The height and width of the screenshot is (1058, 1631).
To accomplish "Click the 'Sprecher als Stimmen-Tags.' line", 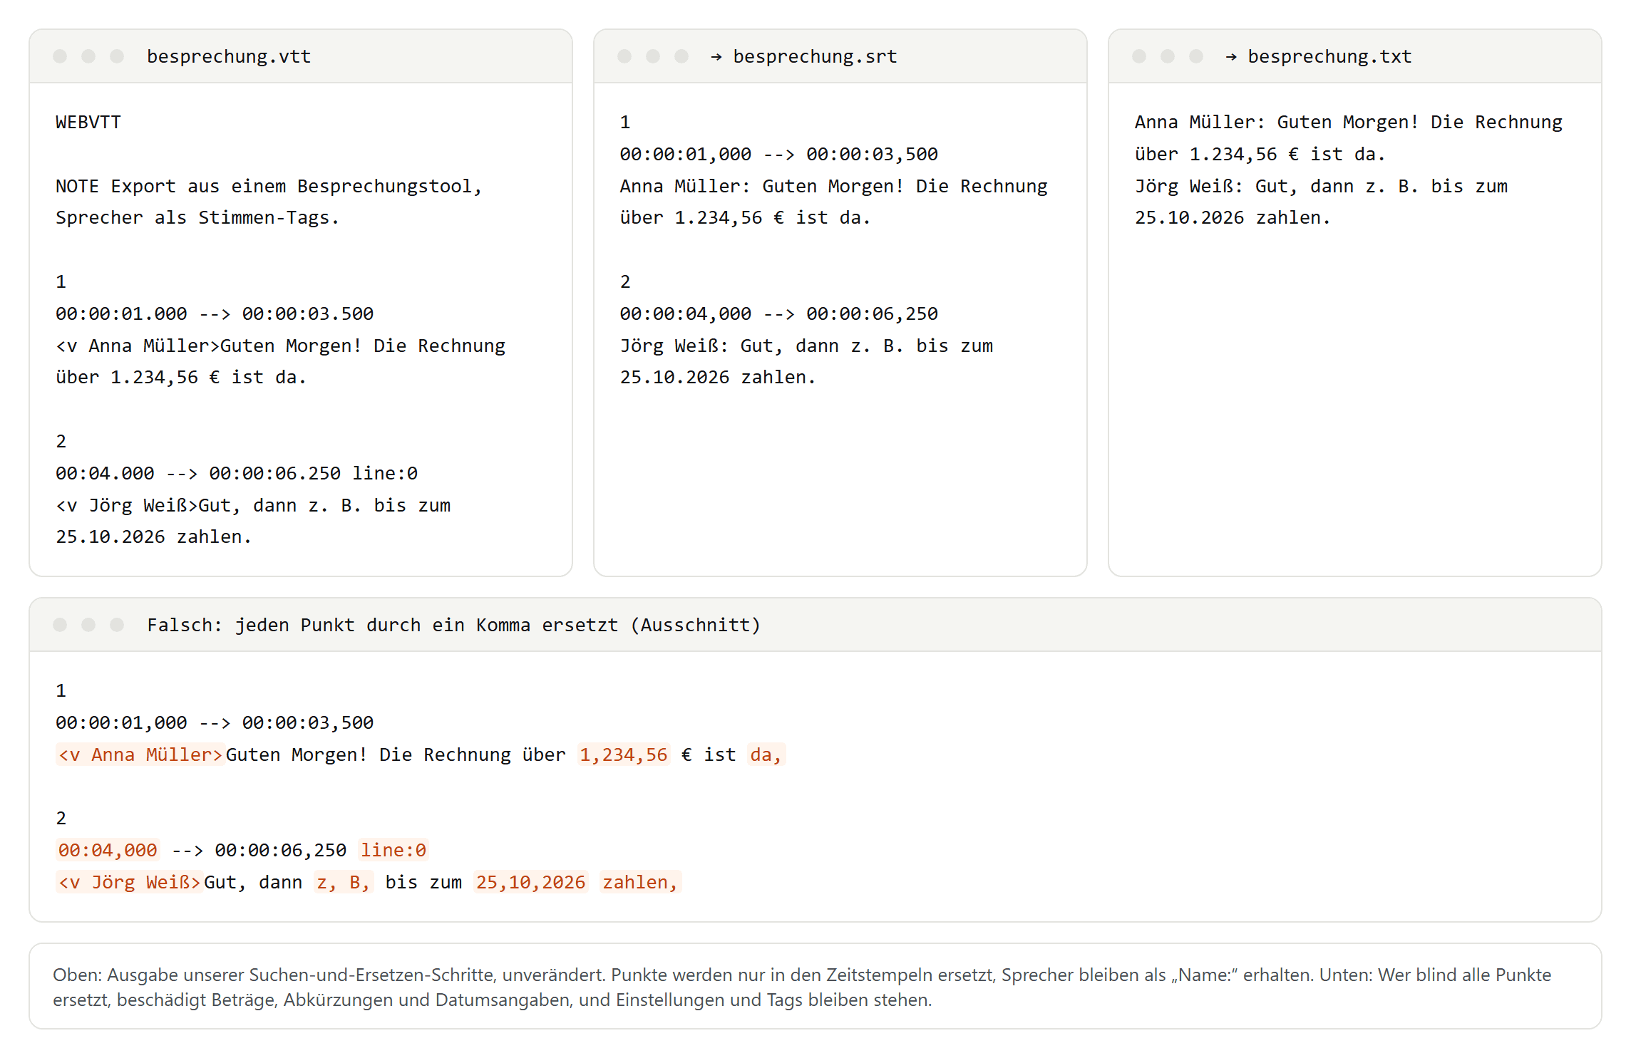I will [197, 217].
